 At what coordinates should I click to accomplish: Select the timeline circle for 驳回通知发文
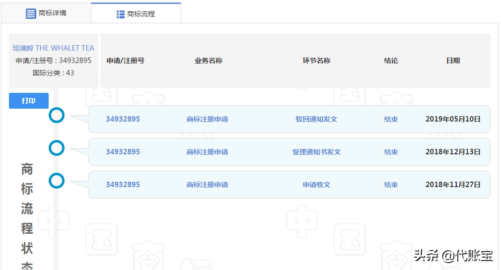pos(57,115)
